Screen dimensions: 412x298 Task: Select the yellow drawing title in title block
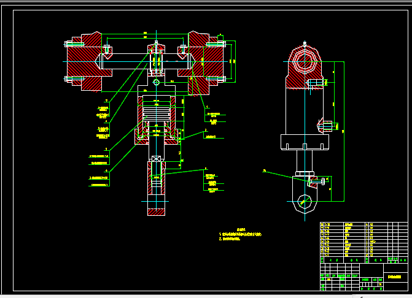click(394, 277)
